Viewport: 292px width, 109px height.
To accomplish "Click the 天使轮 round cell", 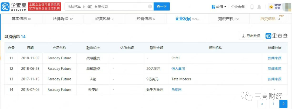I will pos(93,90).
